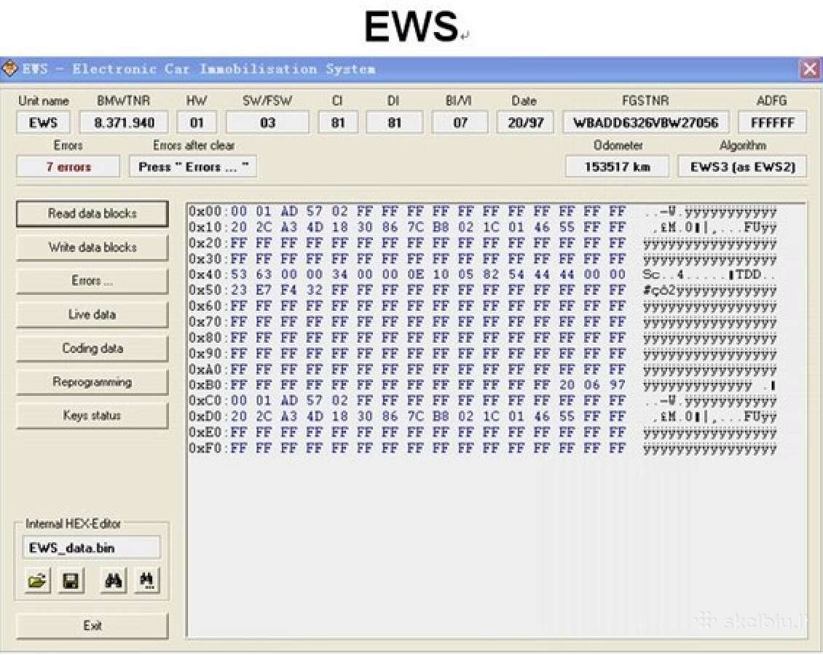Click Write data blocks button

(x=92, y=247)
